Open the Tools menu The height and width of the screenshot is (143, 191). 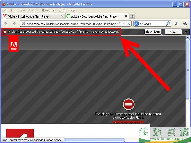click(62, 10)
